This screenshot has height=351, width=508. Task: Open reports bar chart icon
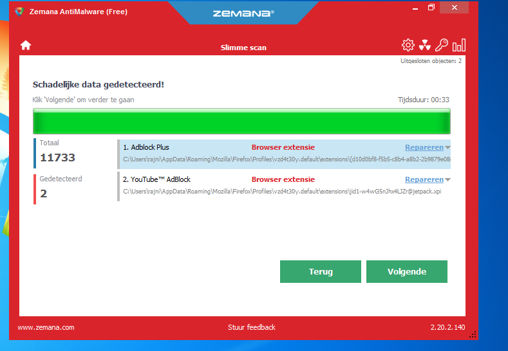(x=459, y=45)
